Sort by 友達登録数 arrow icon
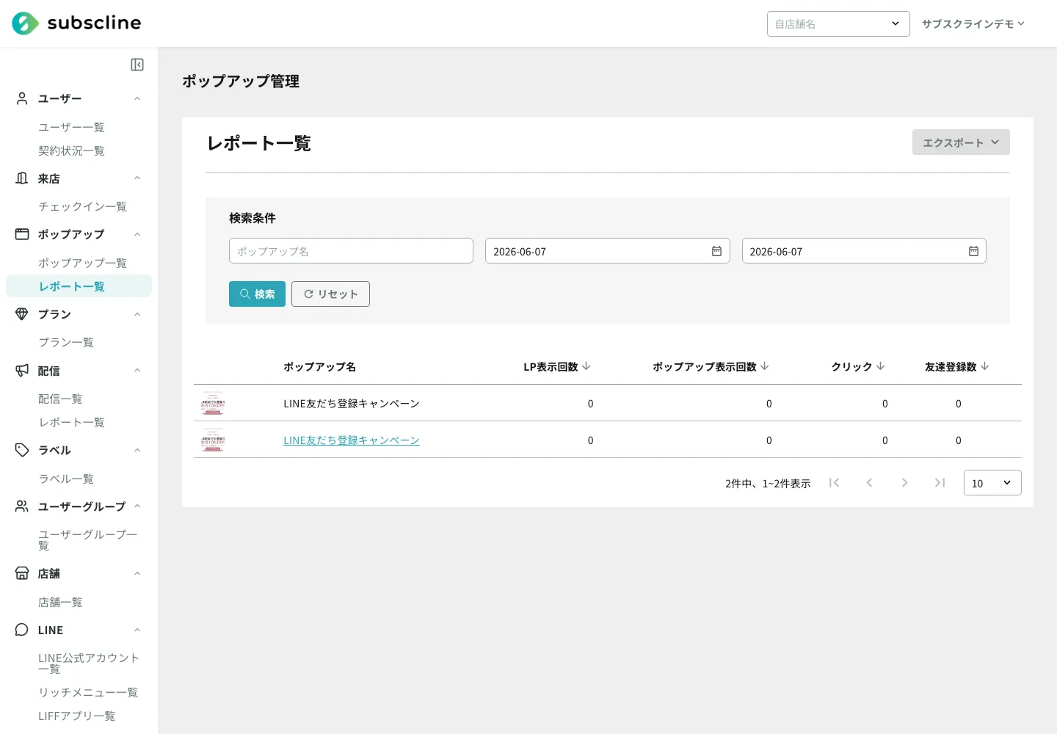The width and height of the screenshot is (1057, 734). [985, 366]
